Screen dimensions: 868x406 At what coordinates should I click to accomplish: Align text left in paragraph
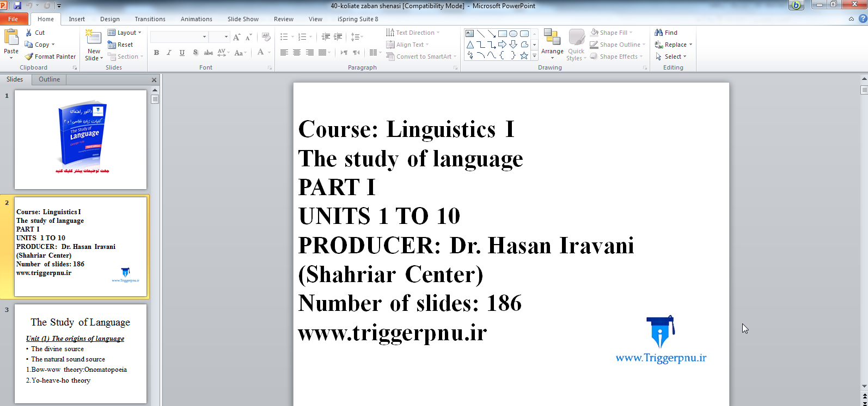tap(284, 53)
